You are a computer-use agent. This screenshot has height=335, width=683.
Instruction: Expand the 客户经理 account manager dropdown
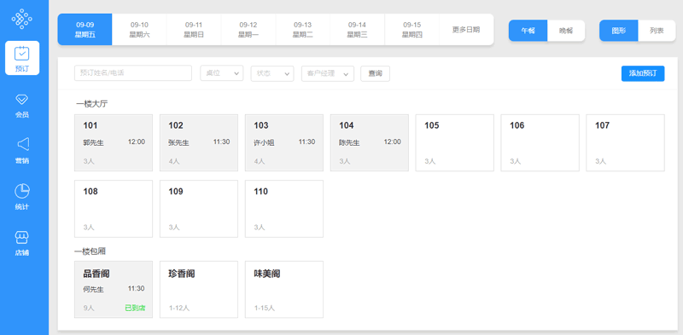point(328,73)
